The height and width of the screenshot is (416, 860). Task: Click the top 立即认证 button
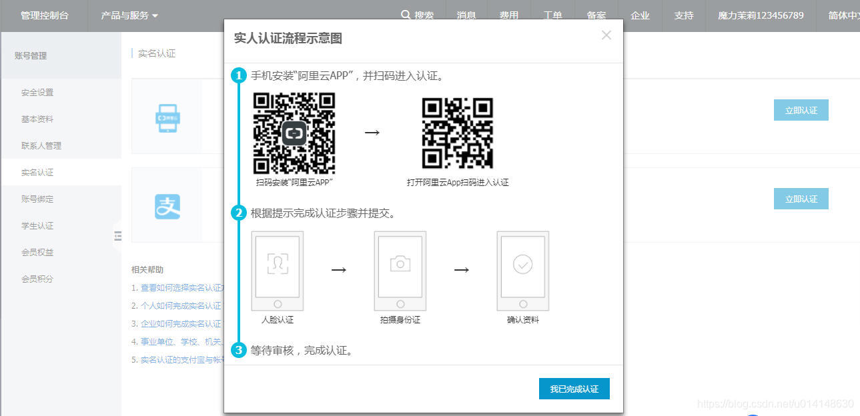[x=801, y=110]
